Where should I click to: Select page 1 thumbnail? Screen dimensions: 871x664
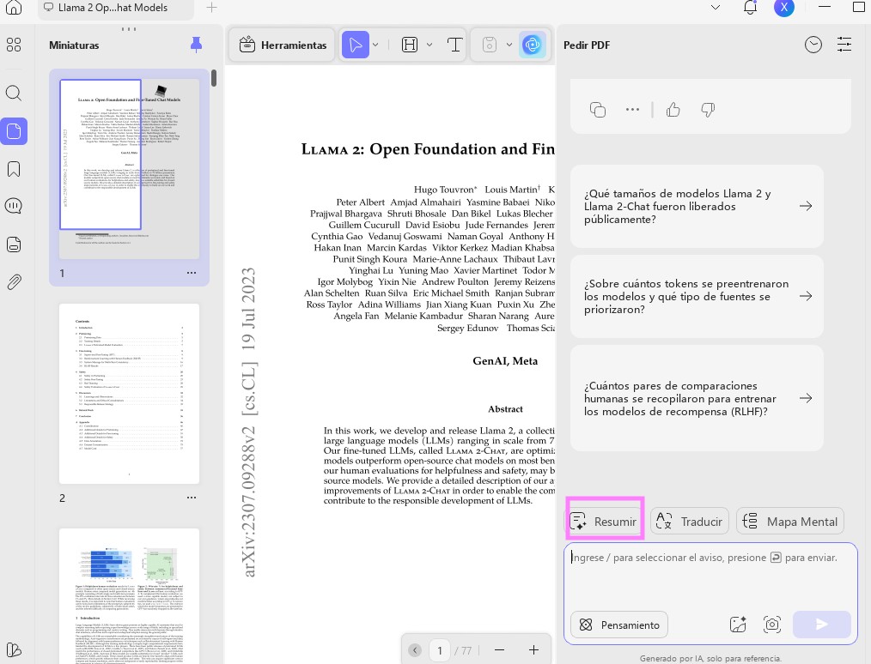click(x=129, y=169)
